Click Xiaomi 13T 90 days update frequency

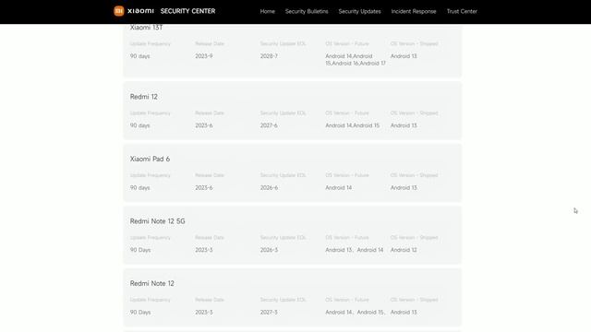pyautogui.click(x=139, y=56)
